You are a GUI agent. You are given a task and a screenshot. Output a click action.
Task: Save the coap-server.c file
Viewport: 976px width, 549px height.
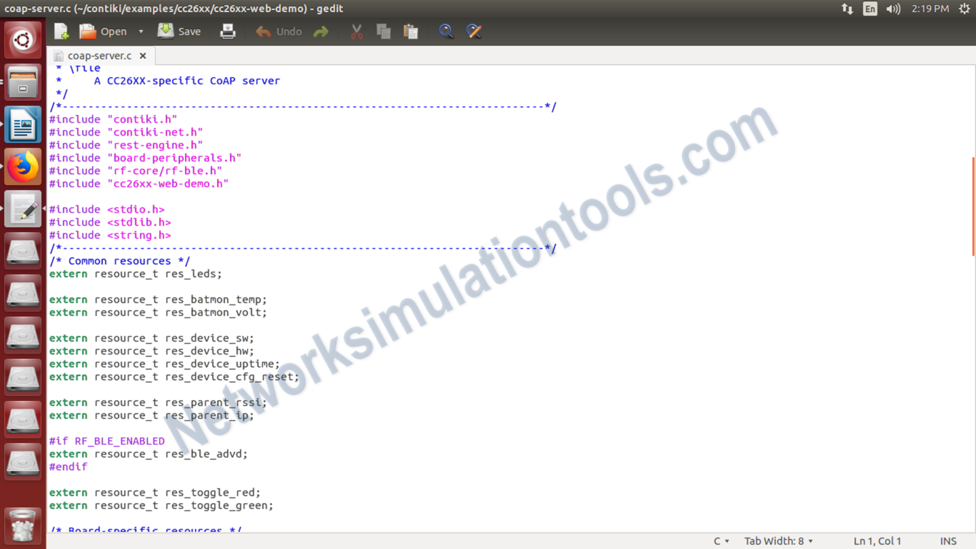point(179,31)
